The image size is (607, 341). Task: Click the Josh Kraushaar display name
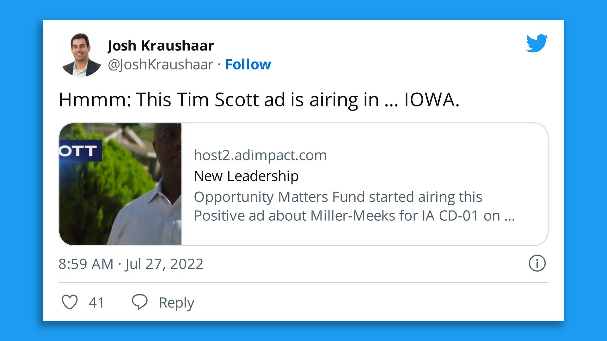coord(161,46)
